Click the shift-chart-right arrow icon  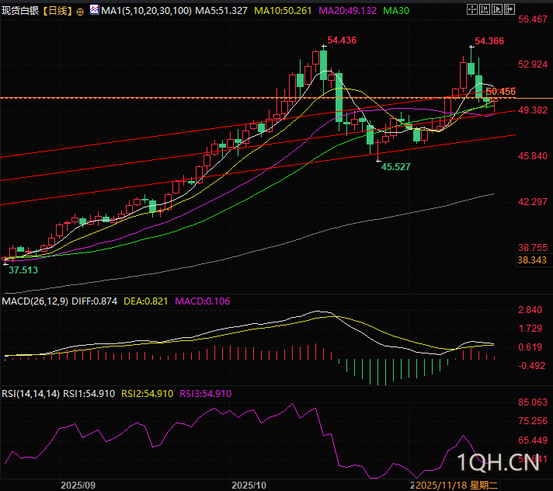coord(510,9)
